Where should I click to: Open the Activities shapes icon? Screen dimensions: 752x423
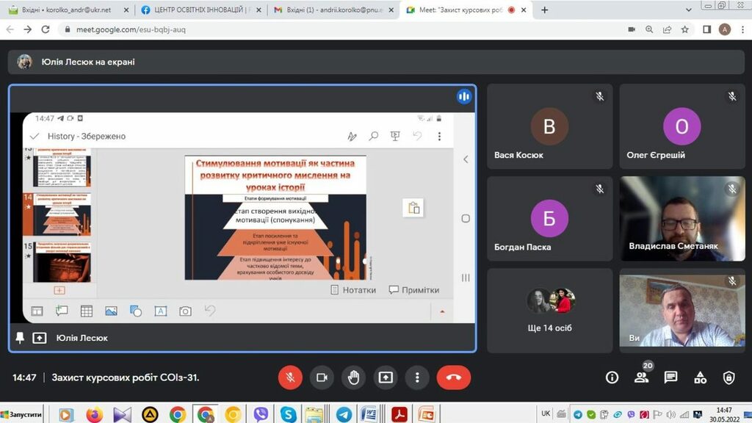tap(700, 377)
